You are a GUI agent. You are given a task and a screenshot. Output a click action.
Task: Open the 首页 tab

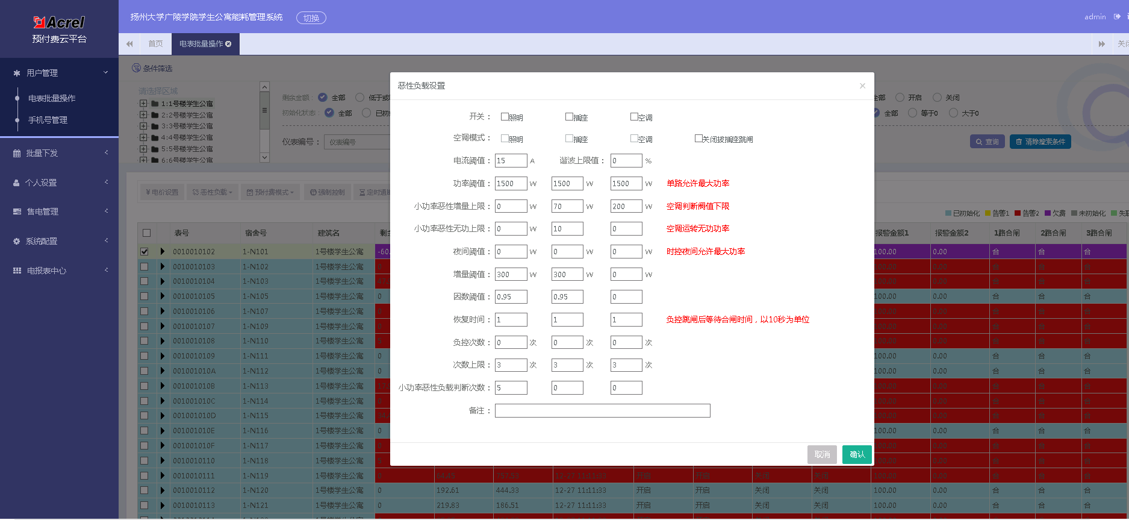[155, 44]
